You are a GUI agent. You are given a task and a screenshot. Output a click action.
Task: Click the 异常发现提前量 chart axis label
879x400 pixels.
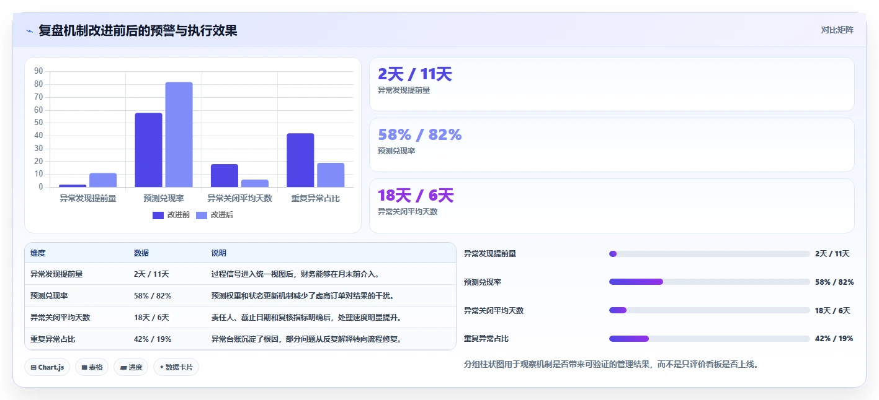click(88, 198)
